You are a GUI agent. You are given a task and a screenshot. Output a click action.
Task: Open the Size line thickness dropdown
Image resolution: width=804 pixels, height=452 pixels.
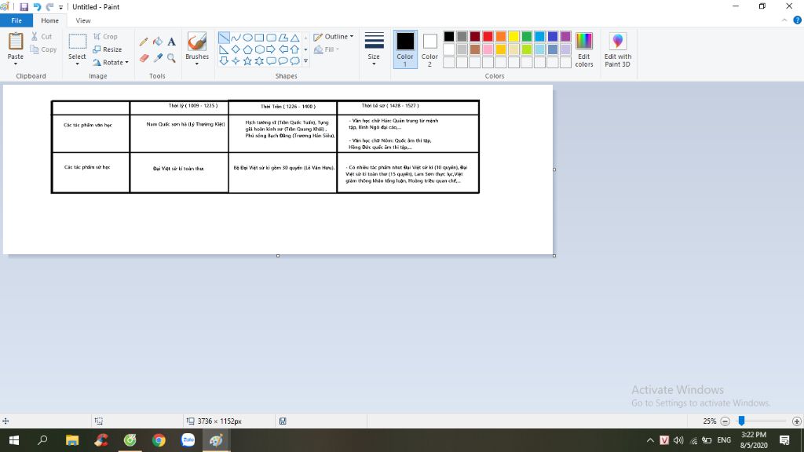(374, 49)
